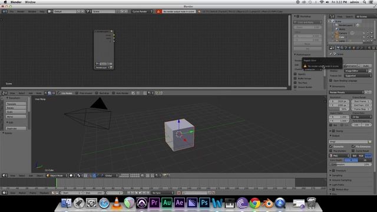Click the Blender icon in the Dock

click(x=267, y=203)
